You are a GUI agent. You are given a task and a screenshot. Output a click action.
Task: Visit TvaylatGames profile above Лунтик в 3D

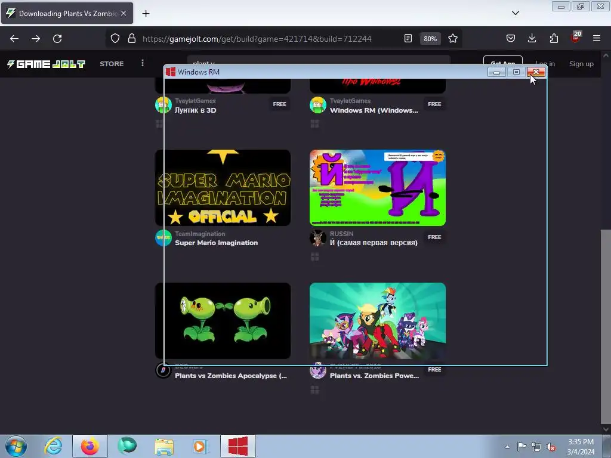coord(195,101)
